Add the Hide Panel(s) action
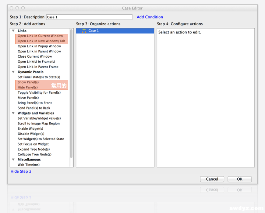This screenshot has width=265, height=213. [28, 87]
